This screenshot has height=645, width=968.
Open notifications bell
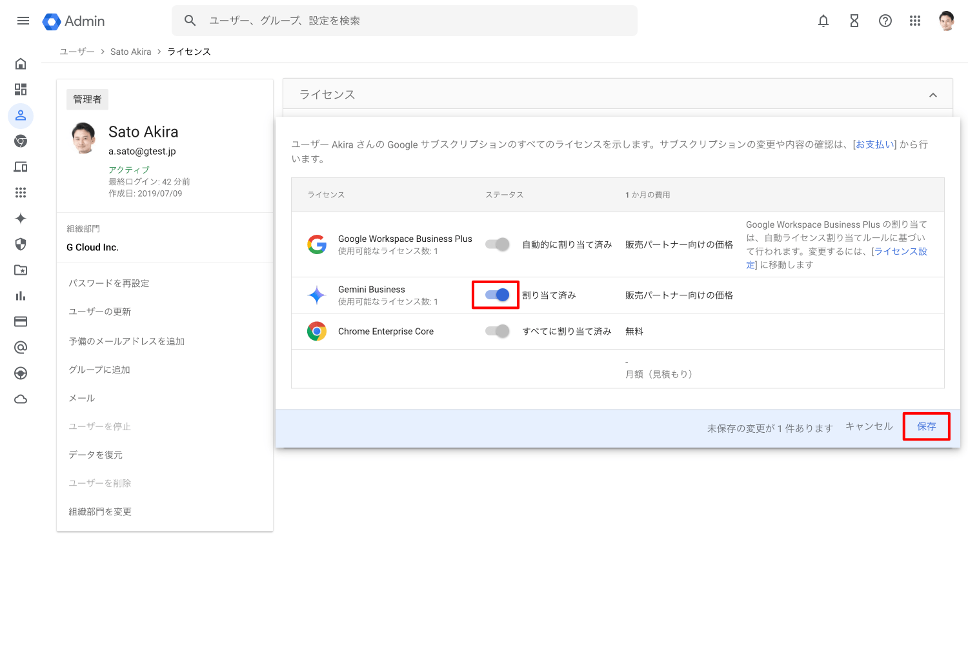coord(823,21)
